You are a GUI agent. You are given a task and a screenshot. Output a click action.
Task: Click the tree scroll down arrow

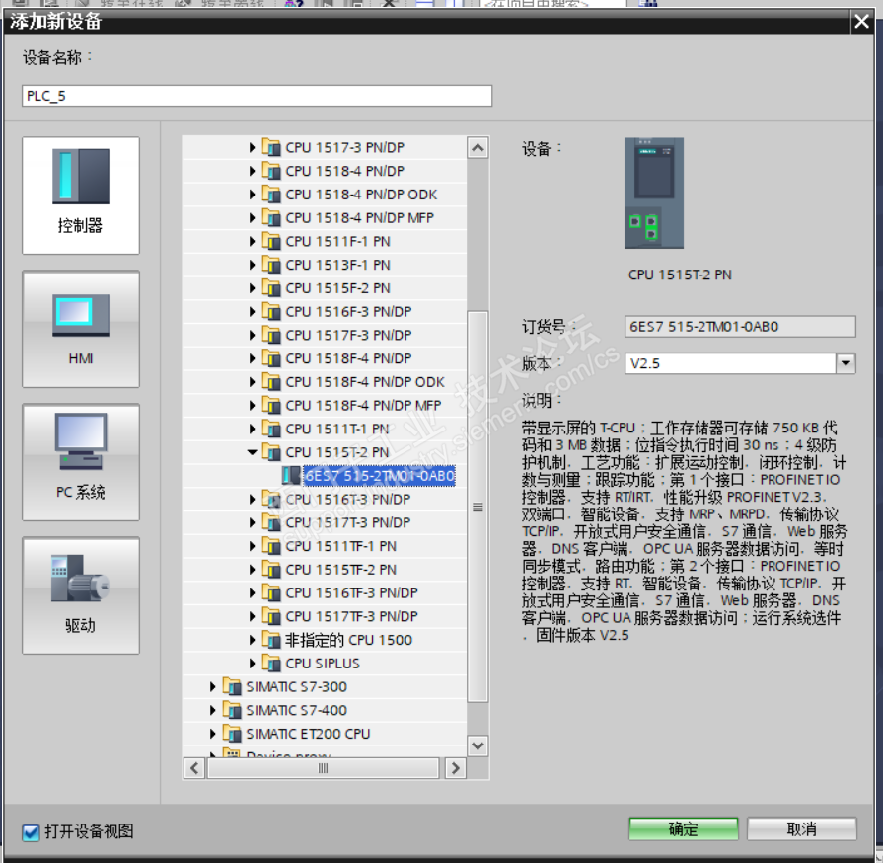pos(478,746)
